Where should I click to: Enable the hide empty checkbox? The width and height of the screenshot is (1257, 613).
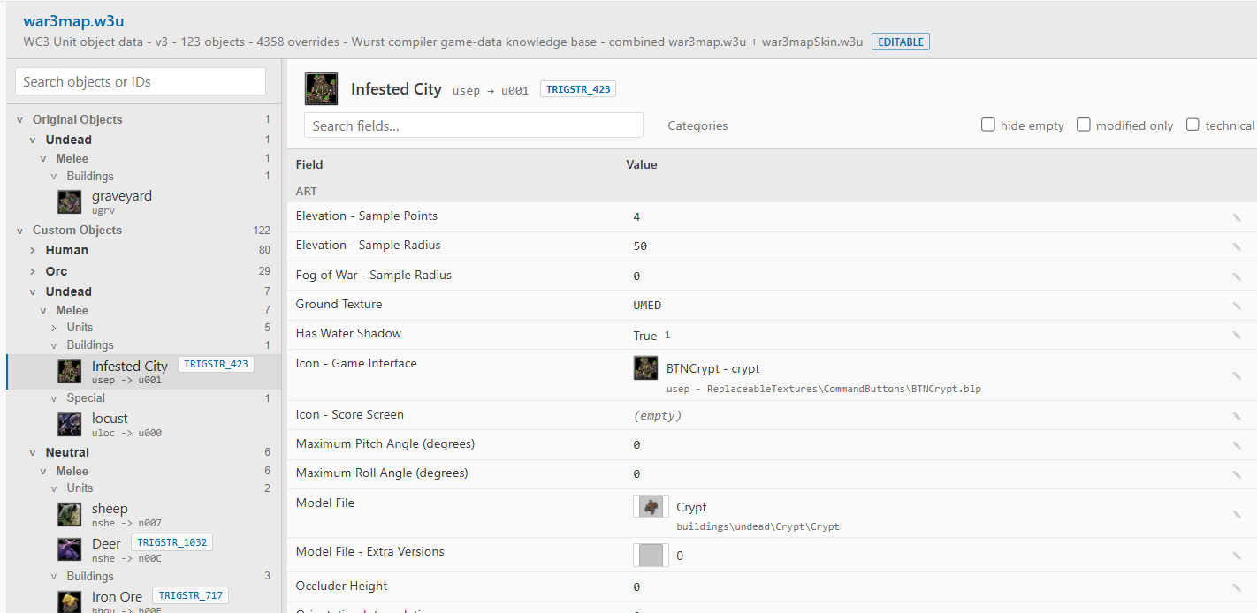pos(988,125)
